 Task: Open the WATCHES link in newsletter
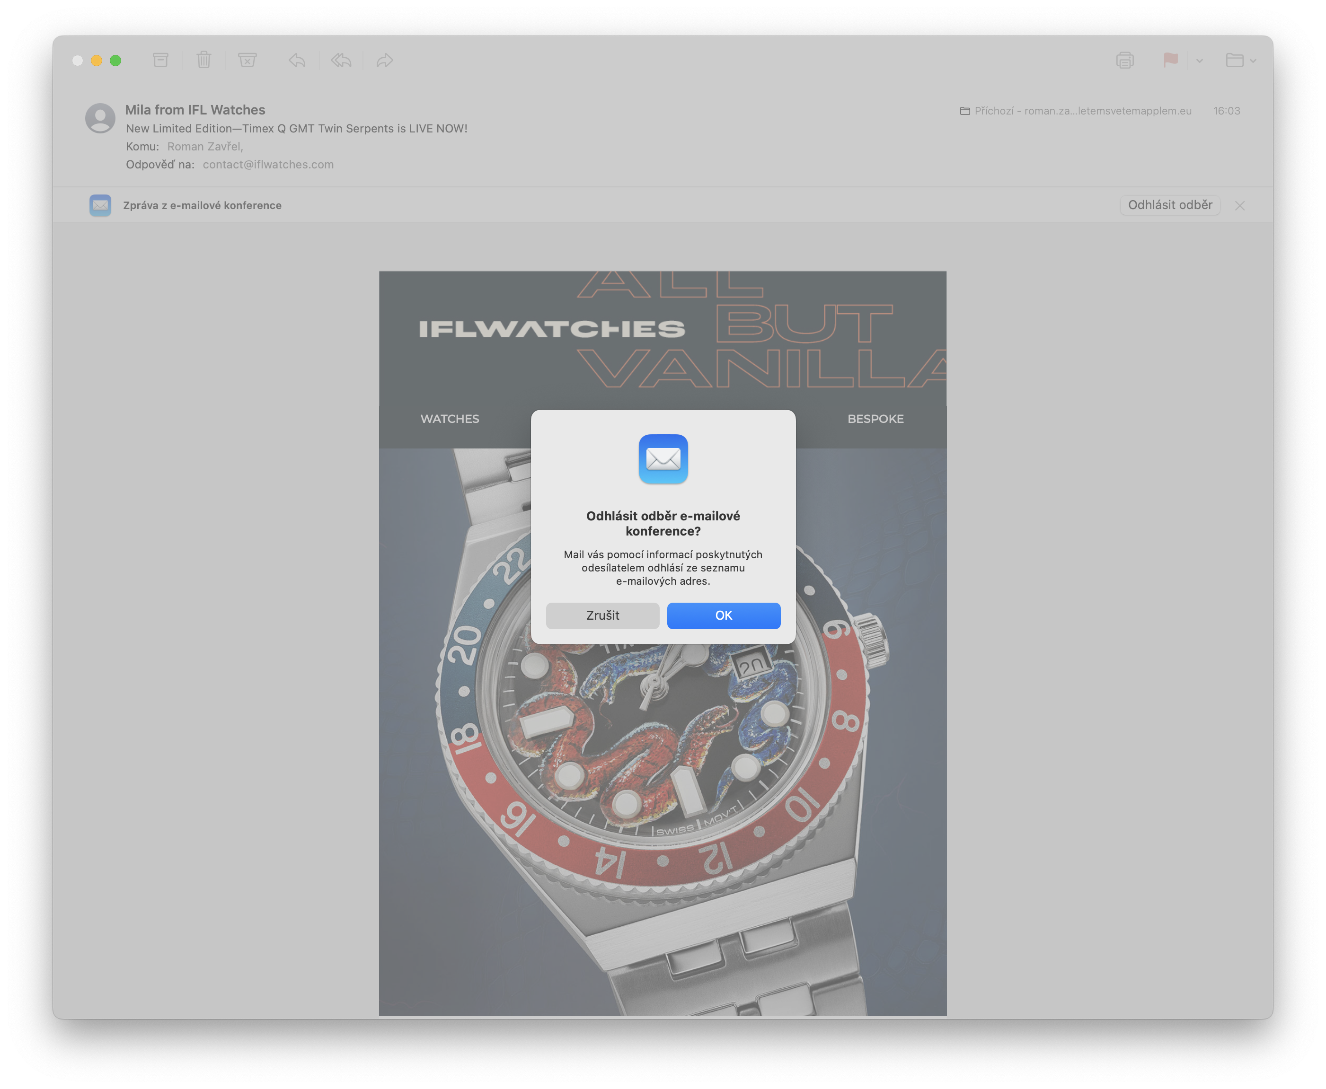(449, 418)
